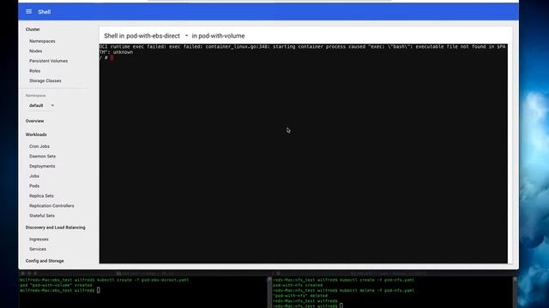
Task: Click the pod-with-volume pod link
Action: [221, 36]
